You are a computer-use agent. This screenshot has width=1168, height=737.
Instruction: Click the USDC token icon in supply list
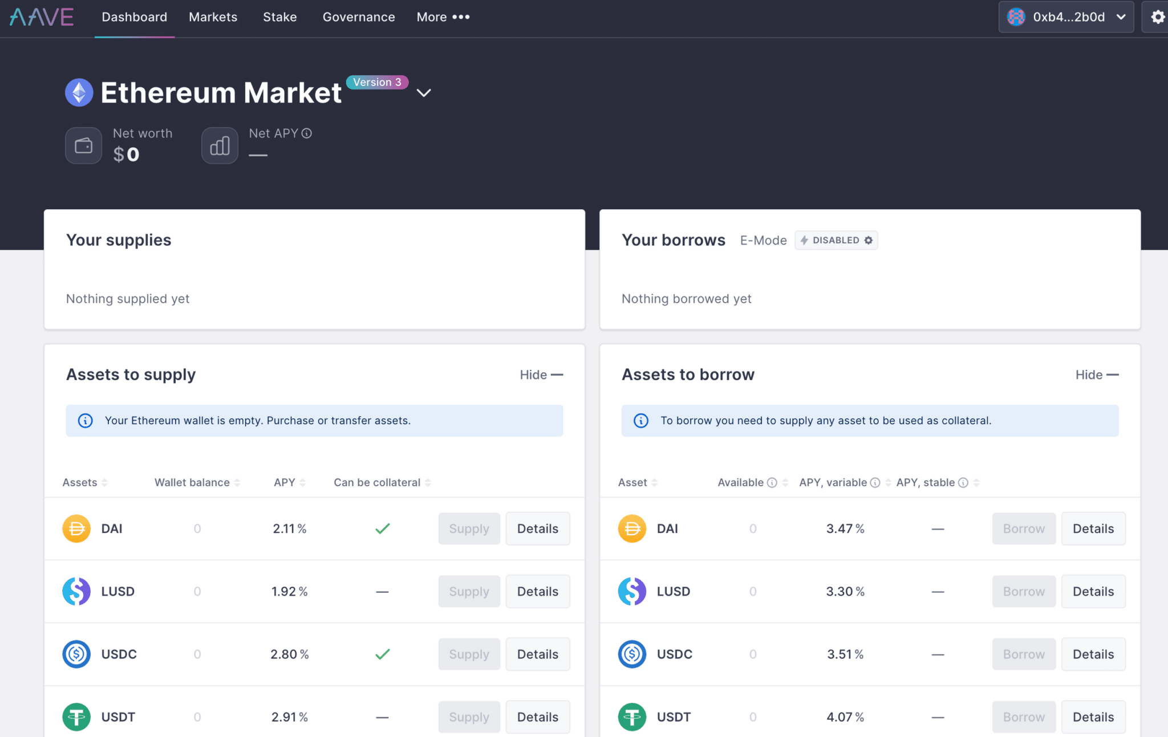76,654
